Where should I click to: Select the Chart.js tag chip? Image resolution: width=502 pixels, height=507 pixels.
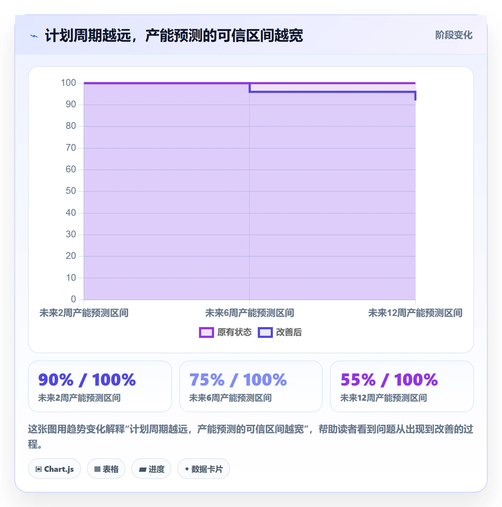[x=55, y=469]
